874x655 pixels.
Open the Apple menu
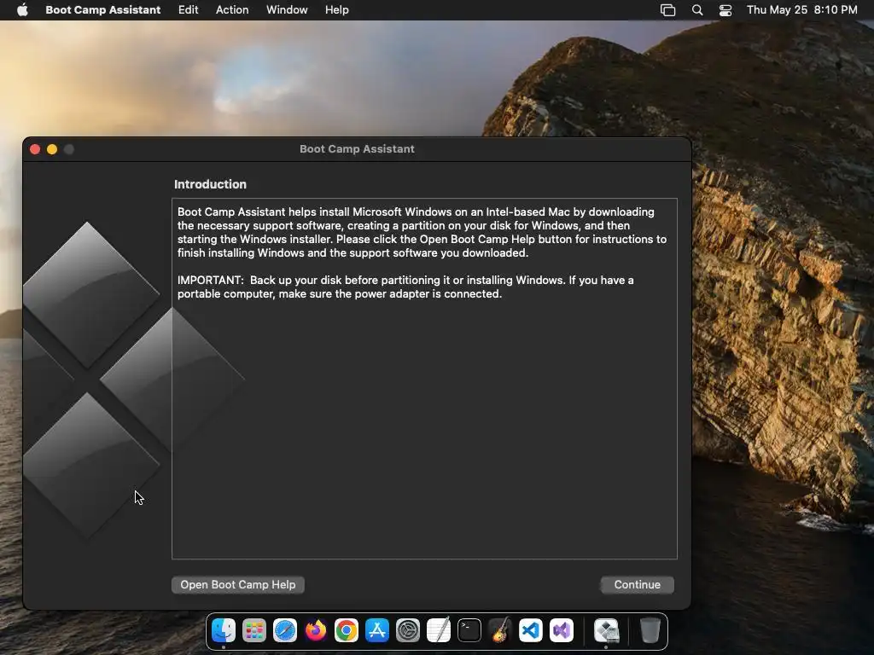[x=22, y=9]
